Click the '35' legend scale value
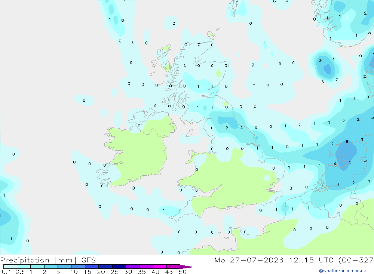Screen dimensions: 374x274 click(x=142, y=272)
